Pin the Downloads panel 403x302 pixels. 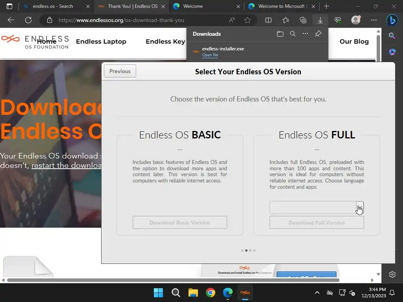318,34
